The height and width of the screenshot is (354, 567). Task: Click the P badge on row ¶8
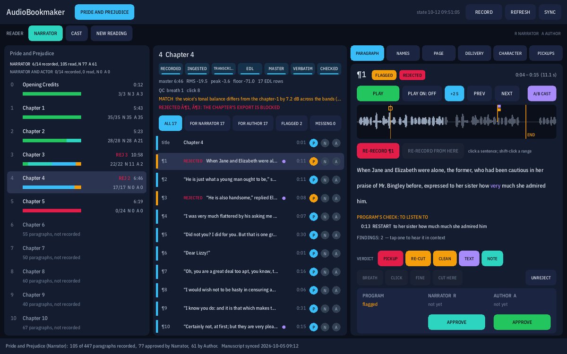(314, 290)
